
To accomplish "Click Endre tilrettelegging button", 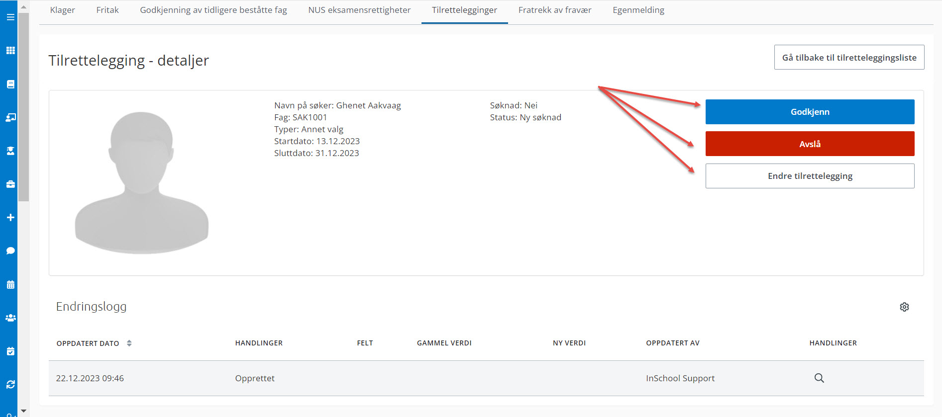I will (x=810, y=176).
